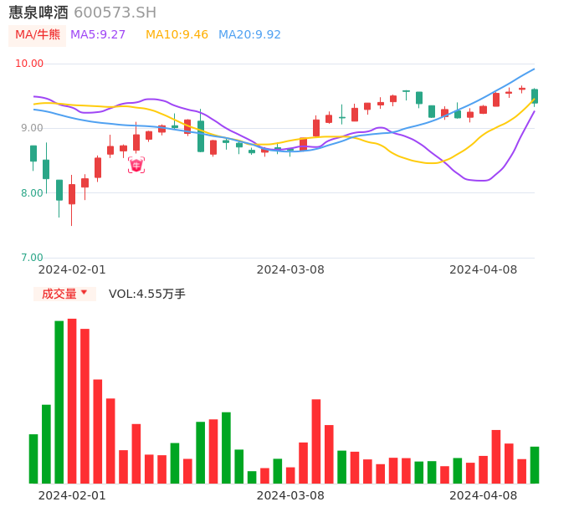Click the last green candlestick on the right

(535, 97)
